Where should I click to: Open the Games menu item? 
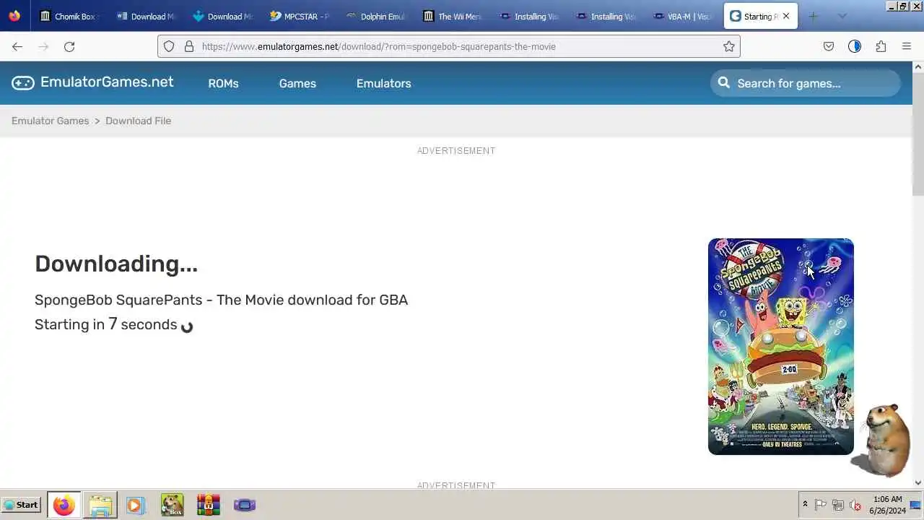tap(297, 83)
